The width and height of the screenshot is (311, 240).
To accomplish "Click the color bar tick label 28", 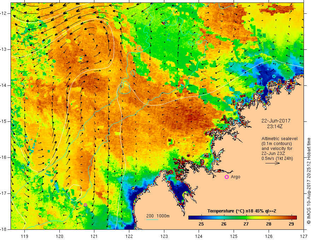I will click(269, 224).
